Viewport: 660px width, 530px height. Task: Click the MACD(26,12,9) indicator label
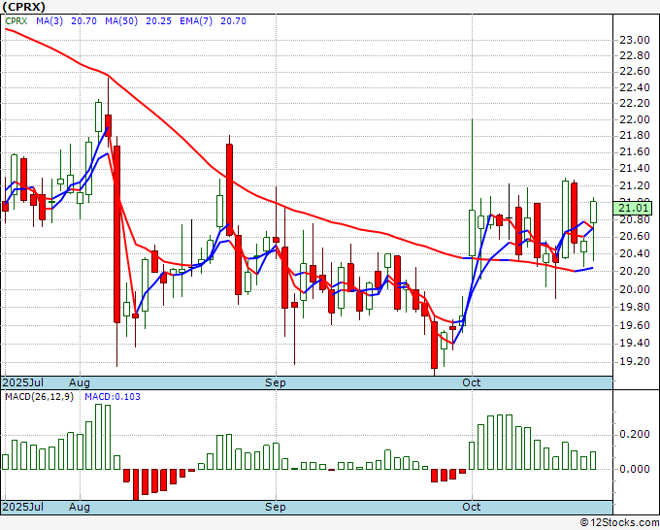click(x=39, y=397)
